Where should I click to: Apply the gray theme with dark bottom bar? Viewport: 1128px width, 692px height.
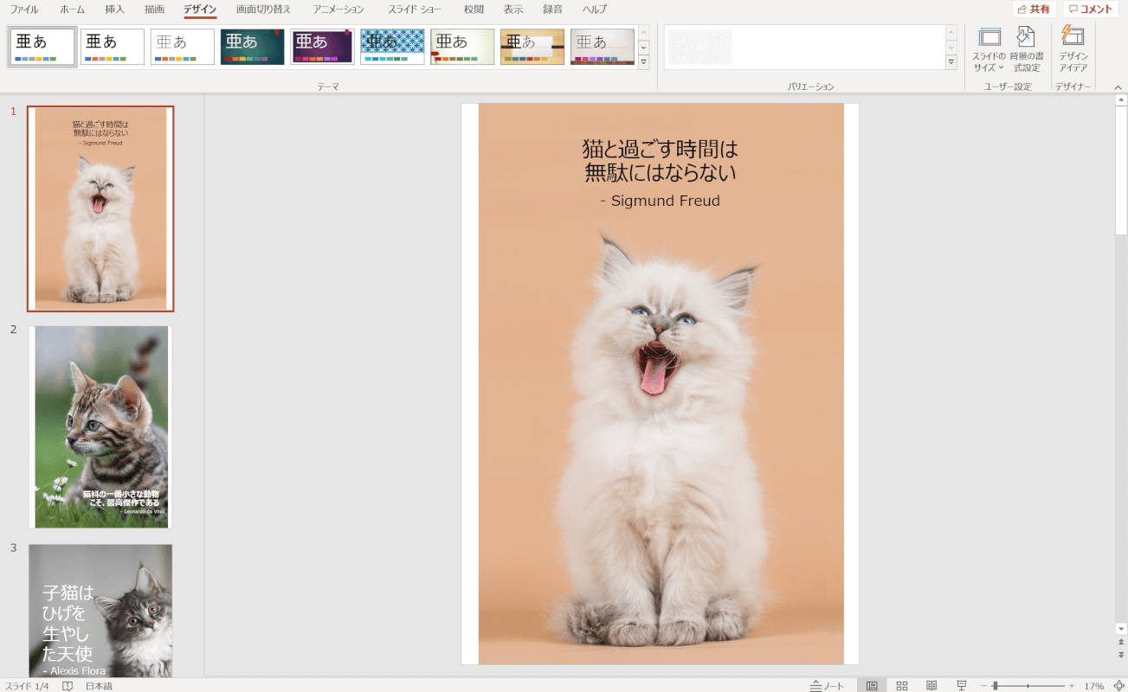click(603, 47)
